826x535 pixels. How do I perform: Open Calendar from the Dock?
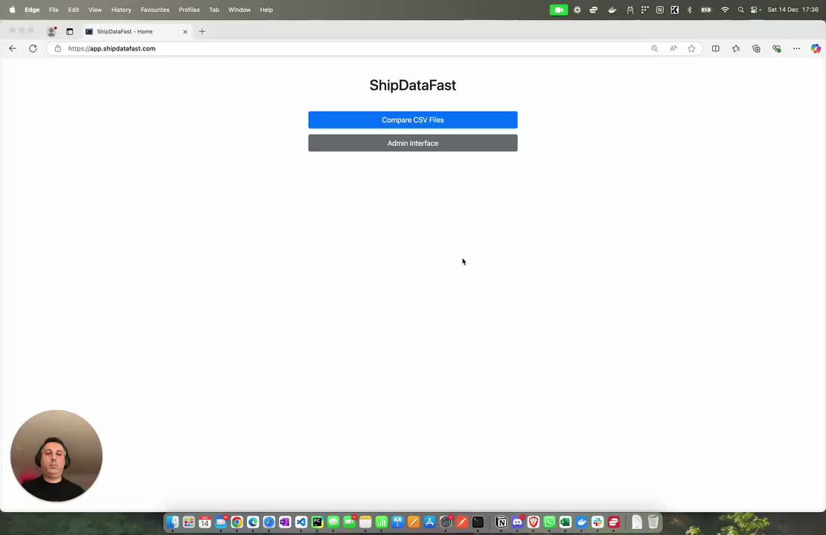point(205,522)
